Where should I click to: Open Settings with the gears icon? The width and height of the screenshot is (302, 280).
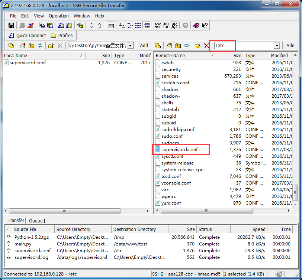[x=80, y=25]
